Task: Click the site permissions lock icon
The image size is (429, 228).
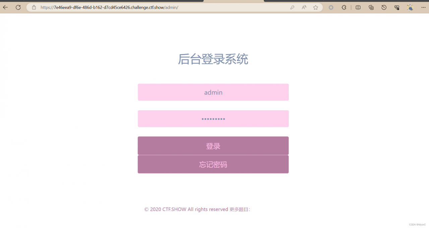Action: [34, 7]
